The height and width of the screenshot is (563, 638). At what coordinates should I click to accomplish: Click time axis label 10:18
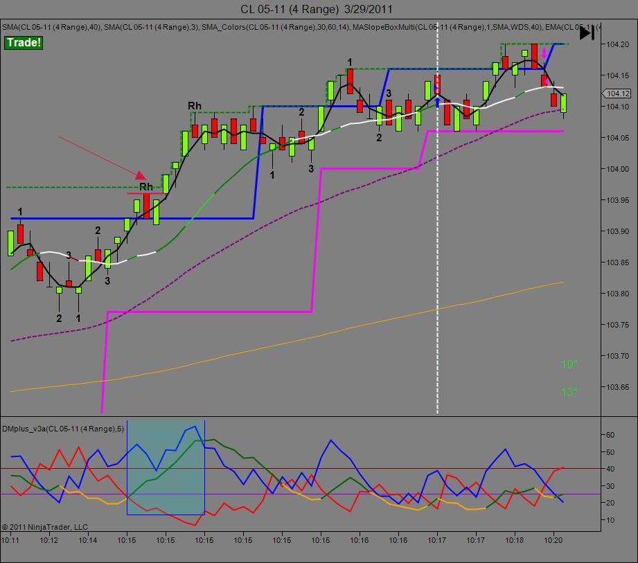pyautogui.click(x=515, y=540)
